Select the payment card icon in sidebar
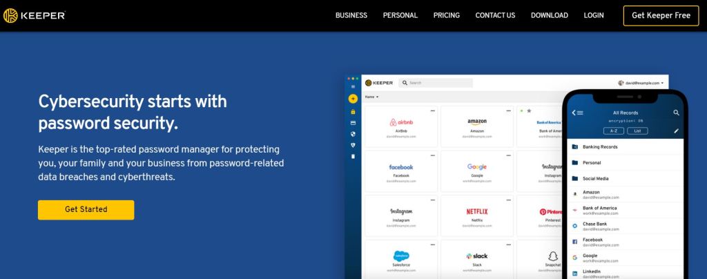The height and width of the screenshot is (279, 707). (x=353, y=122)
